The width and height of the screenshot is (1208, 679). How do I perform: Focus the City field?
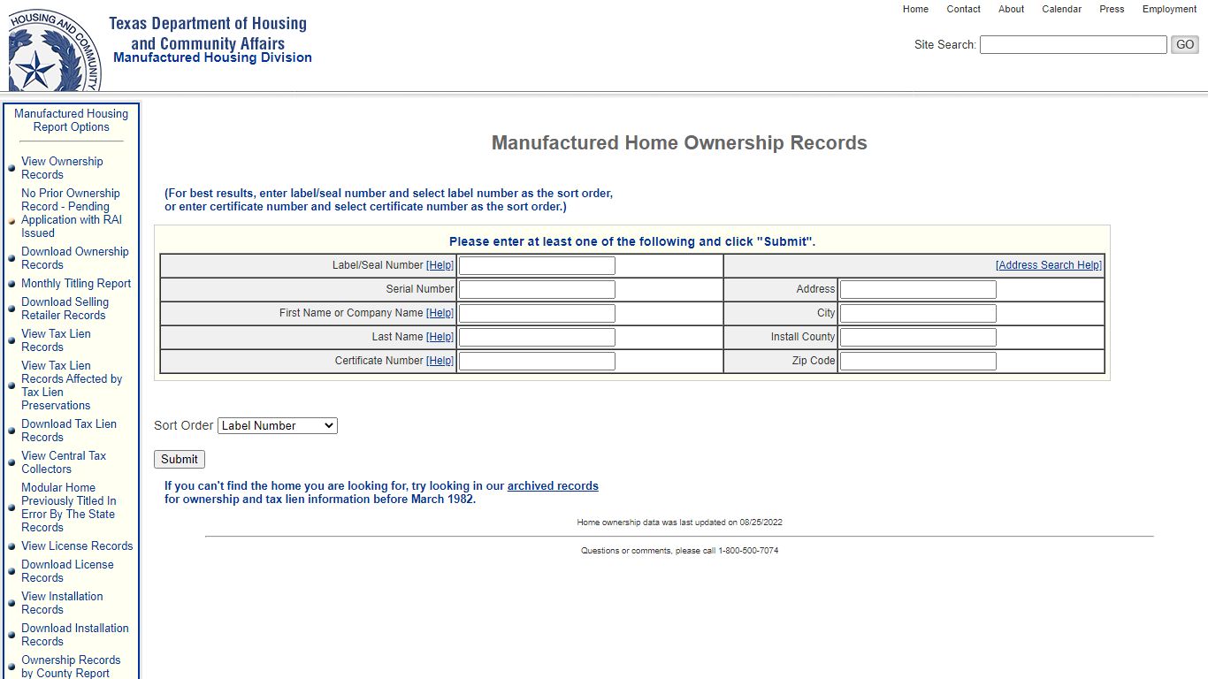click(918, 313)
